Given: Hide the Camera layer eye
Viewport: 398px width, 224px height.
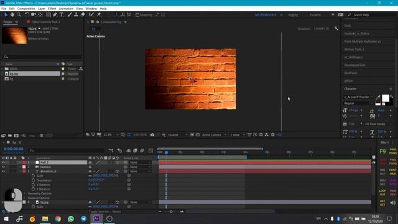Looking at the screenshot, I should [x=3, y=167].
